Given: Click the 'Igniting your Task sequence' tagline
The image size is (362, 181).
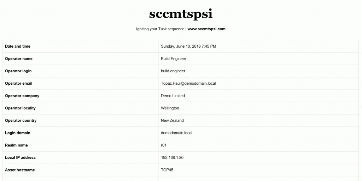Looking at the screenshot, I should click(x=160, y=29).
